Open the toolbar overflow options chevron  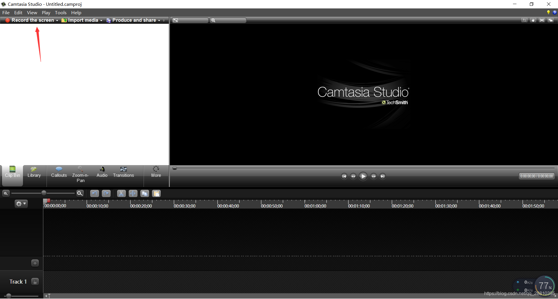[x=164, y=21]
